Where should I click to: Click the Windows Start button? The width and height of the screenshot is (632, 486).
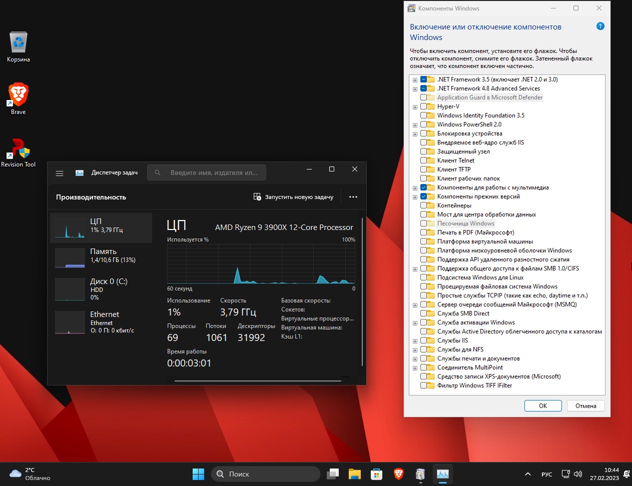pyautogui.click(x=198, y=474)
